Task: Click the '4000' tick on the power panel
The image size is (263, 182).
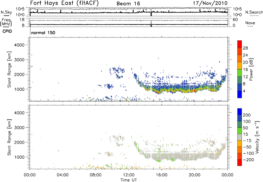Action: point(19,45)
